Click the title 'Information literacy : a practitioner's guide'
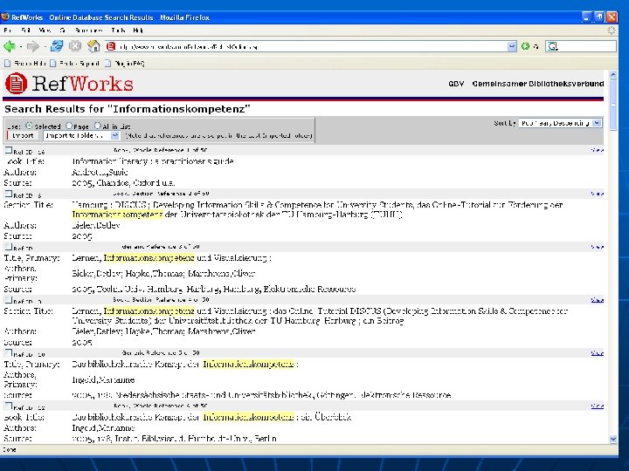This screenshot has height=471, width=629. [x=153, y=161]
